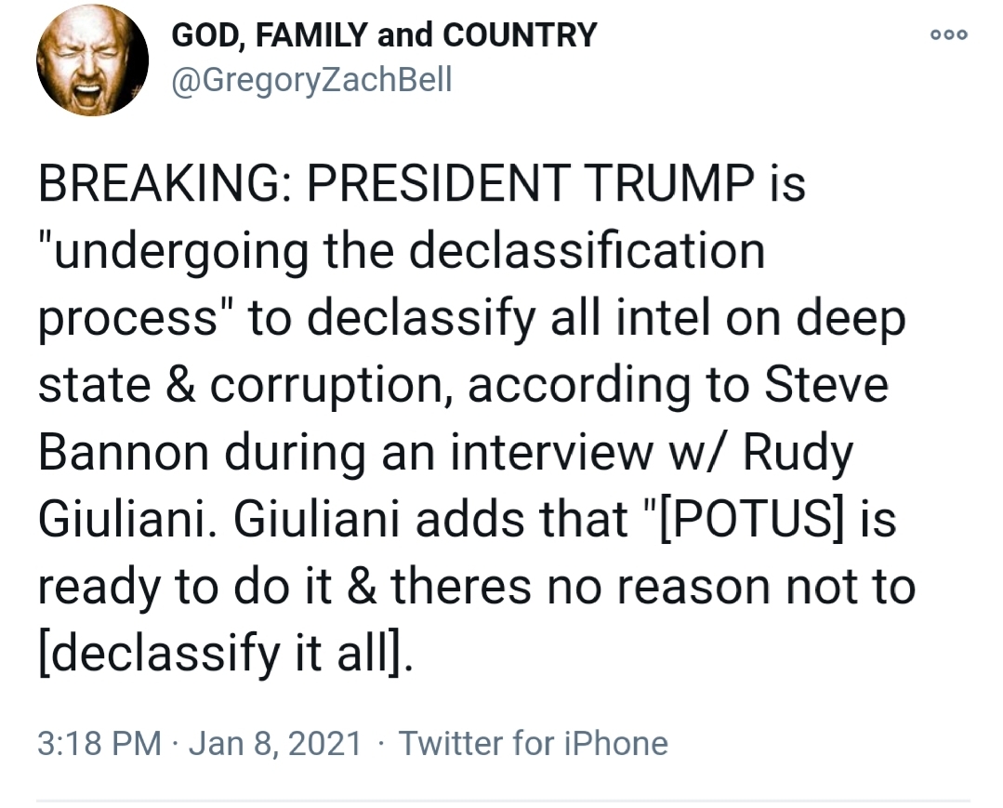Image resolution: width=1003 pixels, height=808 pixels.
Task: Open the @GregoryZachBell handle link
Action: pyautogui.click(x=311, y=81)
